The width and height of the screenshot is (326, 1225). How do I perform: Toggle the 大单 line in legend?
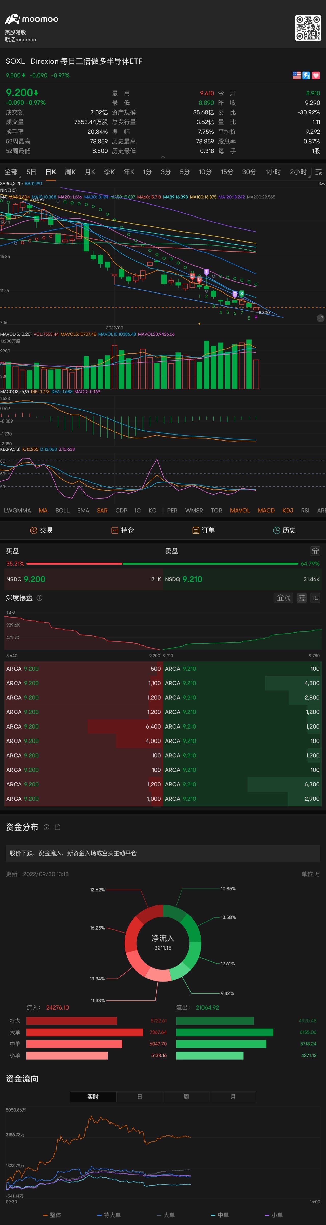pos(166,1215)
